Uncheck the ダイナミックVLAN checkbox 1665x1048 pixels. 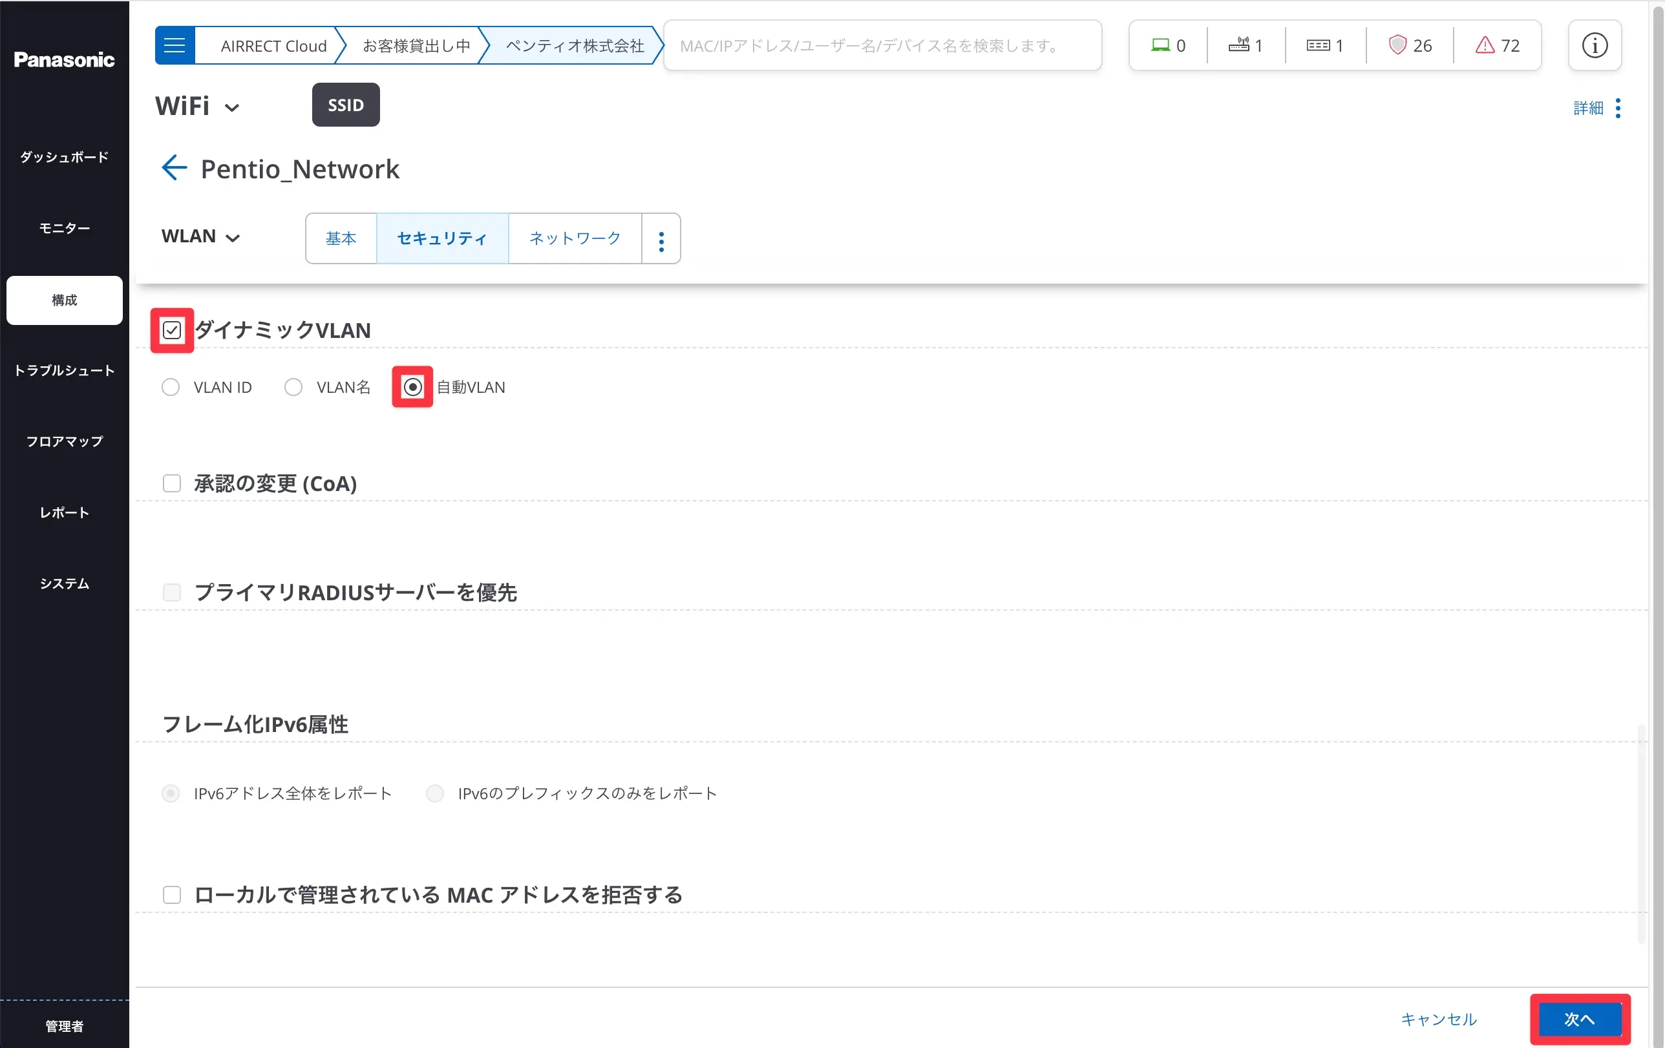[172, 330]
